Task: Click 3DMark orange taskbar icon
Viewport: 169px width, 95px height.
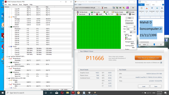Action: point(78,93)
